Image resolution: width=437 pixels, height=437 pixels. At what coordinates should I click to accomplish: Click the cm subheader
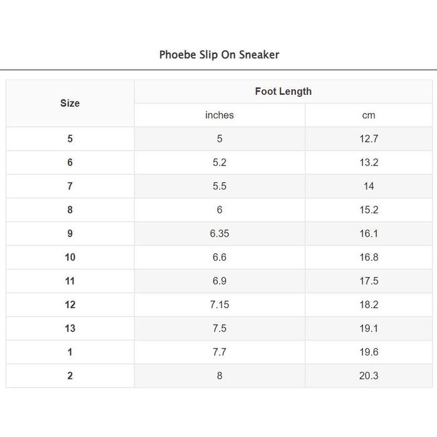point(368,115)
